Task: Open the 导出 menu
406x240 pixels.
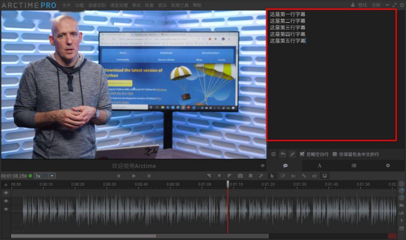Action: pyautogui.click(x=136, y=5)
